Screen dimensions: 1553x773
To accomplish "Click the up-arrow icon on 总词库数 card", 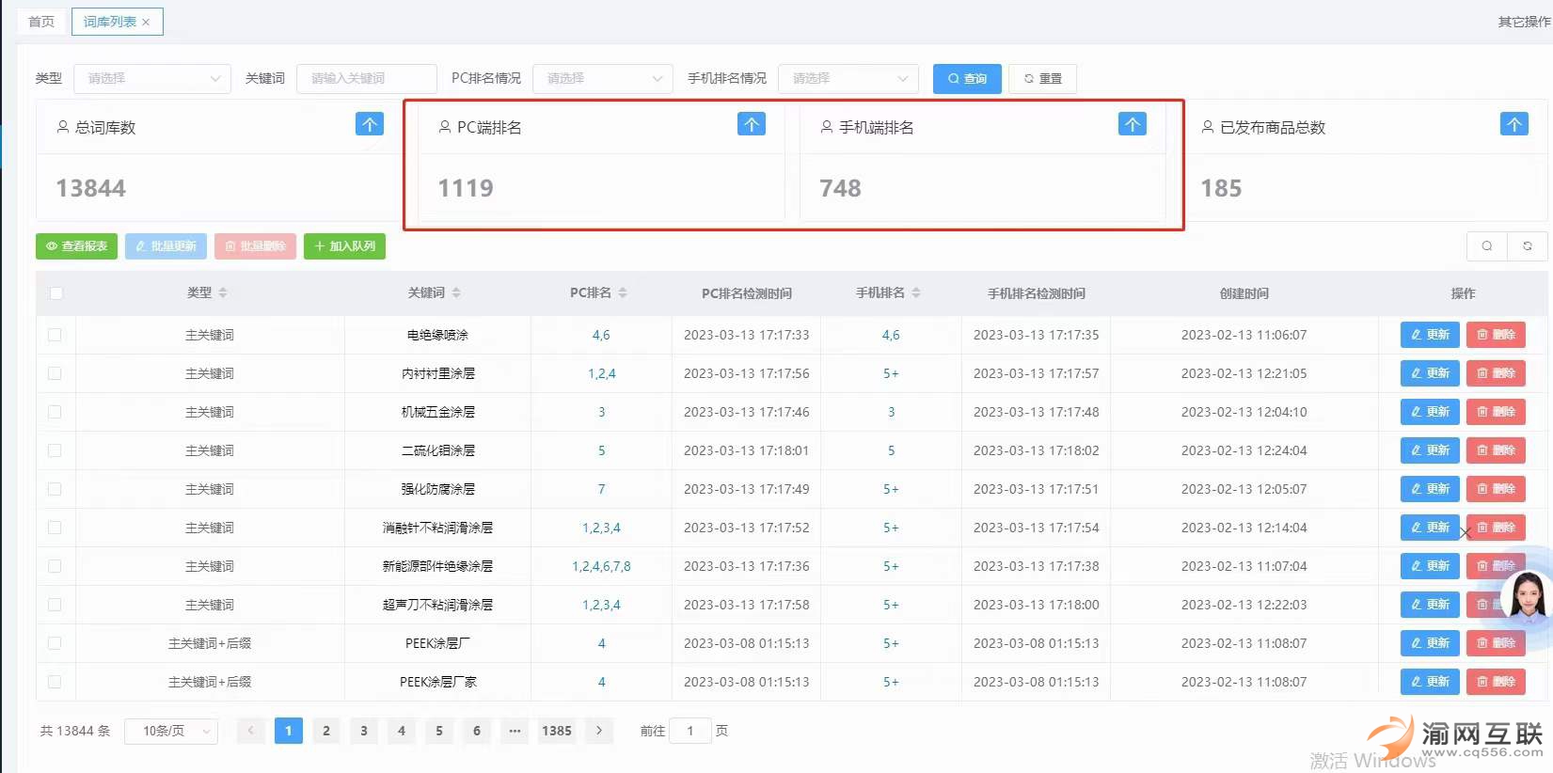I will [x=370, y=124].
